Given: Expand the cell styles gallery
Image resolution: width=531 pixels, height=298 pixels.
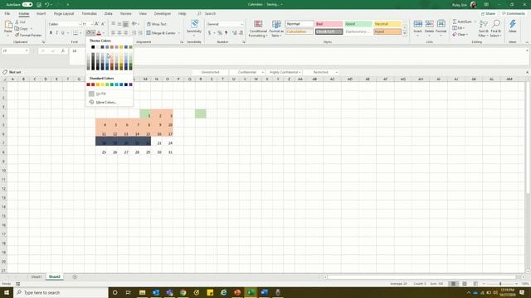Looking at the screenshot, I should pos(404,33).
